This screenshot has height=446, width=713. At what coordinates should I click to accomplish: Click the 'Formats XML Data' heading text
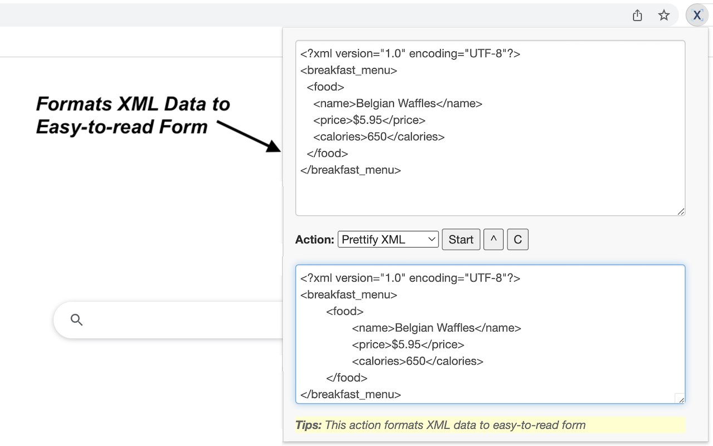tap(133, 104)
